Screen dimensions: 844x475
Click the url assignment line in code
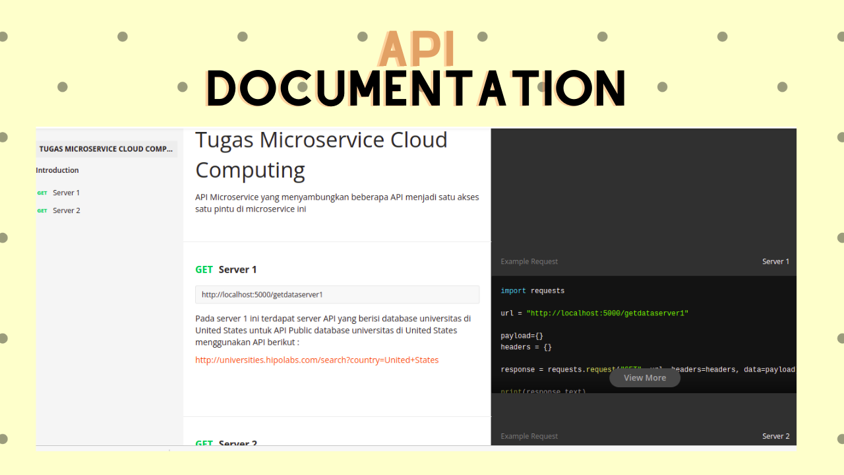click(594, 313)
